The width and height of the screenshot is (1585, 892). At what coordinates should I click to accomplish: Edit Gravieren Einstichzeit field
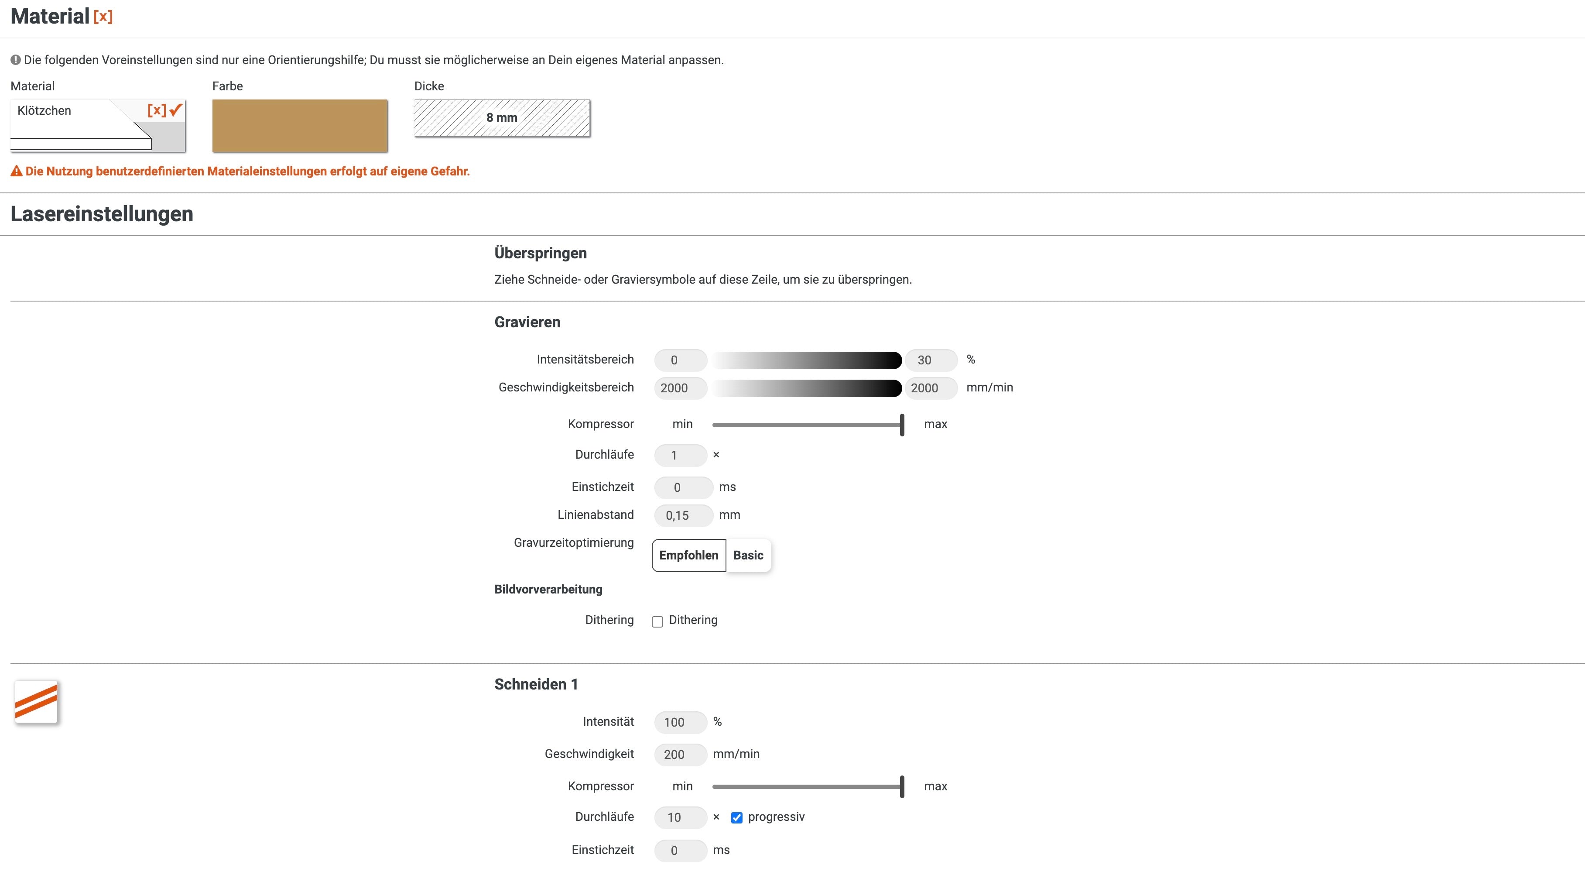[684, 487]
